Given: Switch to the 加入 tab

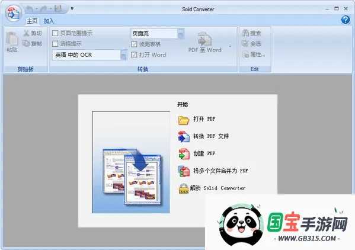Looking at the screenshot, I should tap(49, 21).
